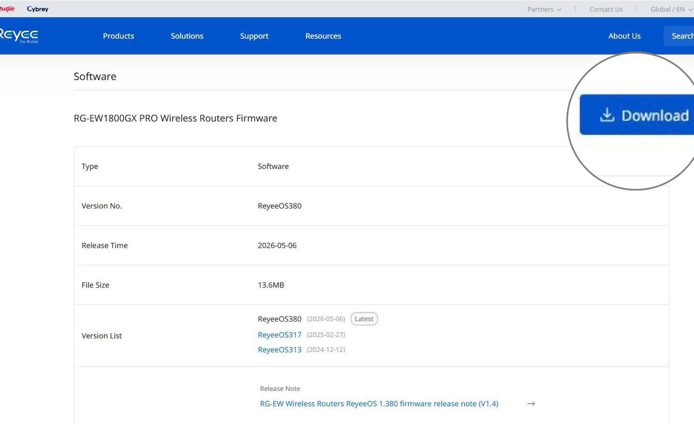This screenshot has width=694, height=424.
Task: Open the Contact Us link
Action: pos(606,9)
